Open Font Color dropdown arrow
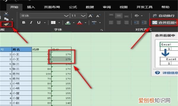 86,23
